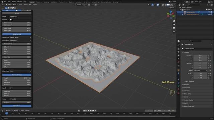Open Object properties orange square tab
The image size is (214, 120).
coord(179,70)
